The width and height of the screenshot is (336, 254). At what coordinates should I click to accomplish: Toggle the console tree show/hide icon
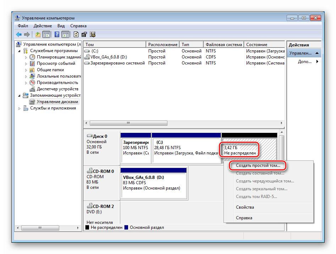coord(46,34)
